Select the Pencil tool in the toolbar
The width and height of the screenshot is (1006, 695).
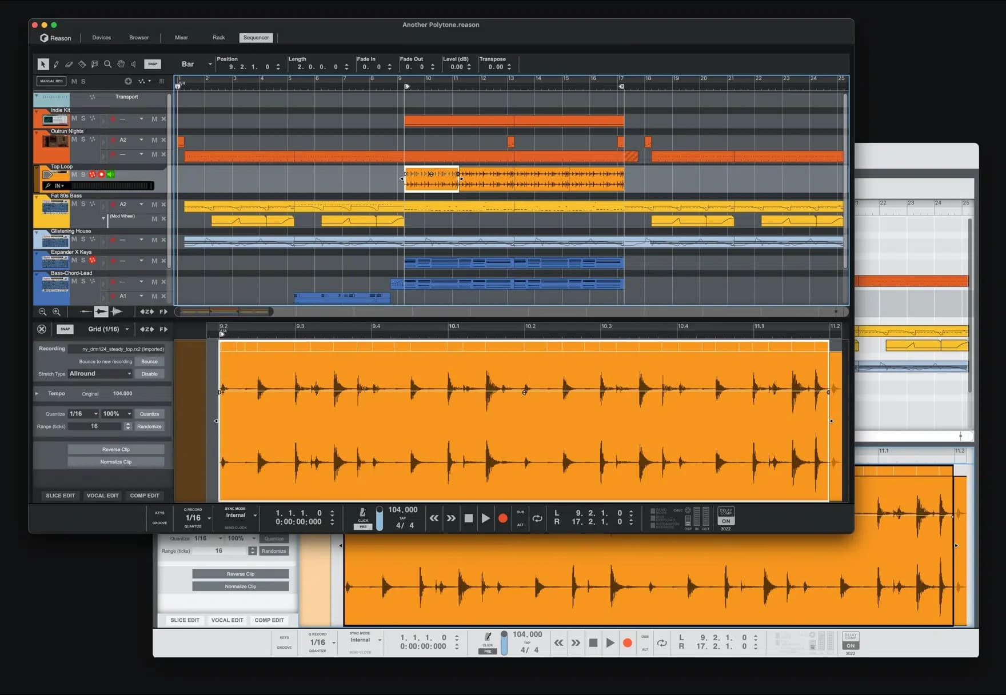pos(56,64)
